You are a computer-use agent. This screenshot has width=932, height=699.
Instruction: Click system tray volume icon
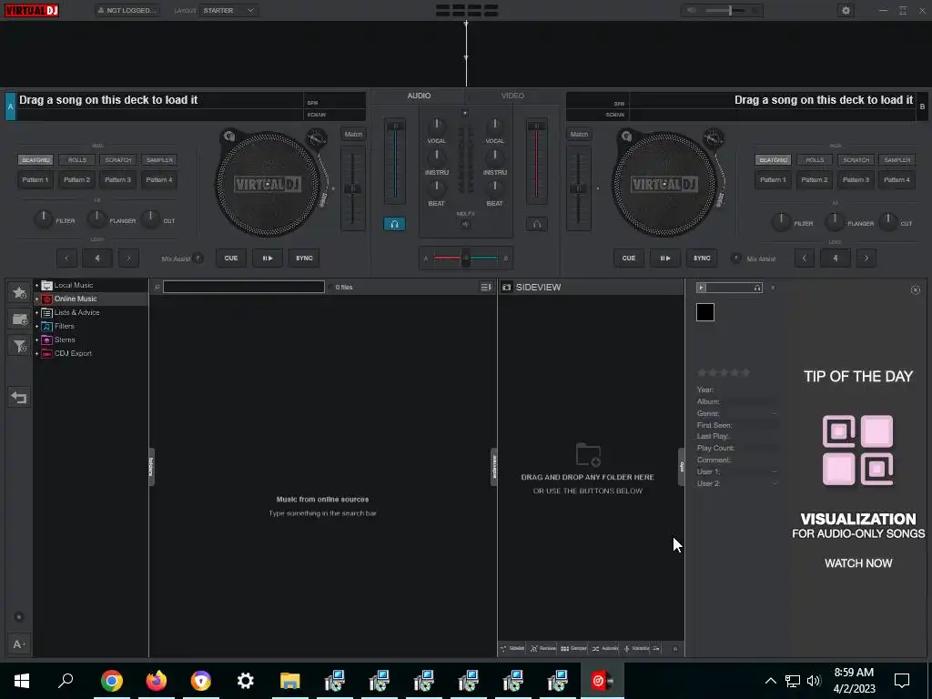[x=814, y=681]
